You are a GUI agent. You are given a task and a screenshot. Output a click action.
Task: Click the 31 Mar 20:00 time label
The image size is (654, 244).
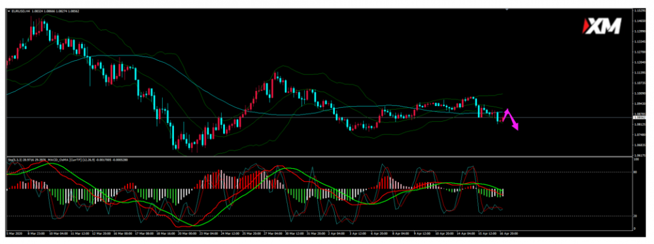tap(316, 234)
